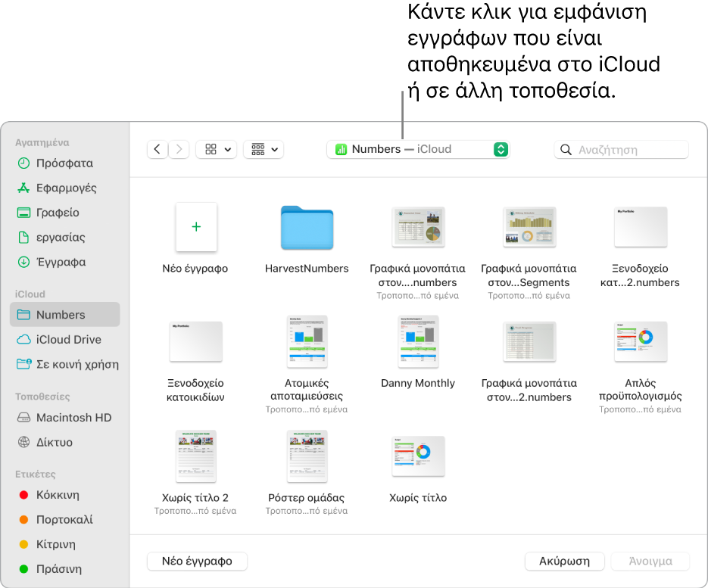Click the Ατομικές αποταμιεύσεις file name
708x588 pixels.
(x=307, y=390)
